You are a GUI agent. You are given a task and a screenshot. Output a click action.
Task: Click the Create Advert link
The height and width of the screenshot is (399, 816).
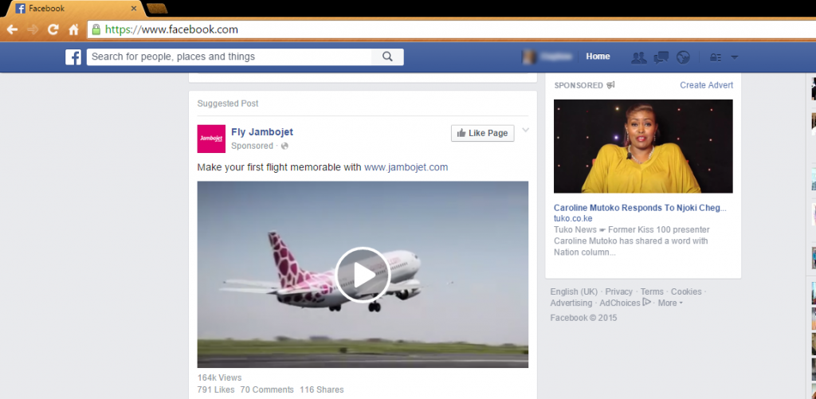pos(706,85)
